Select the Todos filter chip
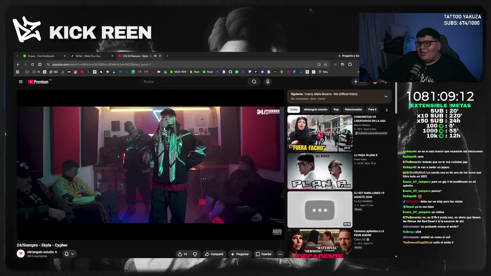Image resolution: width=491 pixels, height=276 pixels. pyautogui.click(x=293, y=110)
